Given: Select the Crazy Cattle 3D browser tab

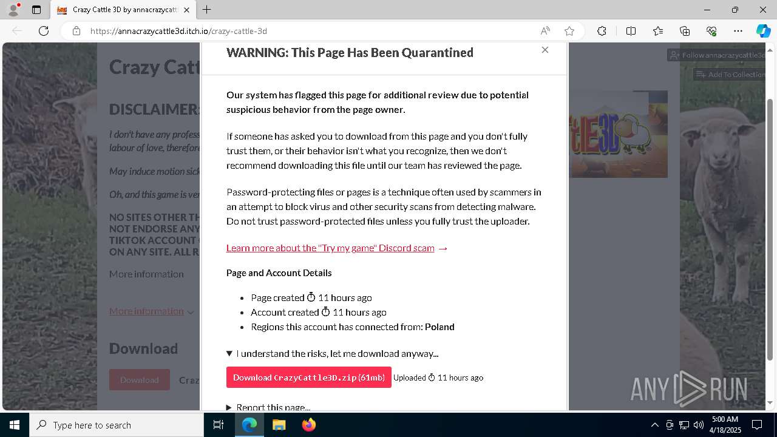Looking at the screenshot, I should tap(123, 10).
